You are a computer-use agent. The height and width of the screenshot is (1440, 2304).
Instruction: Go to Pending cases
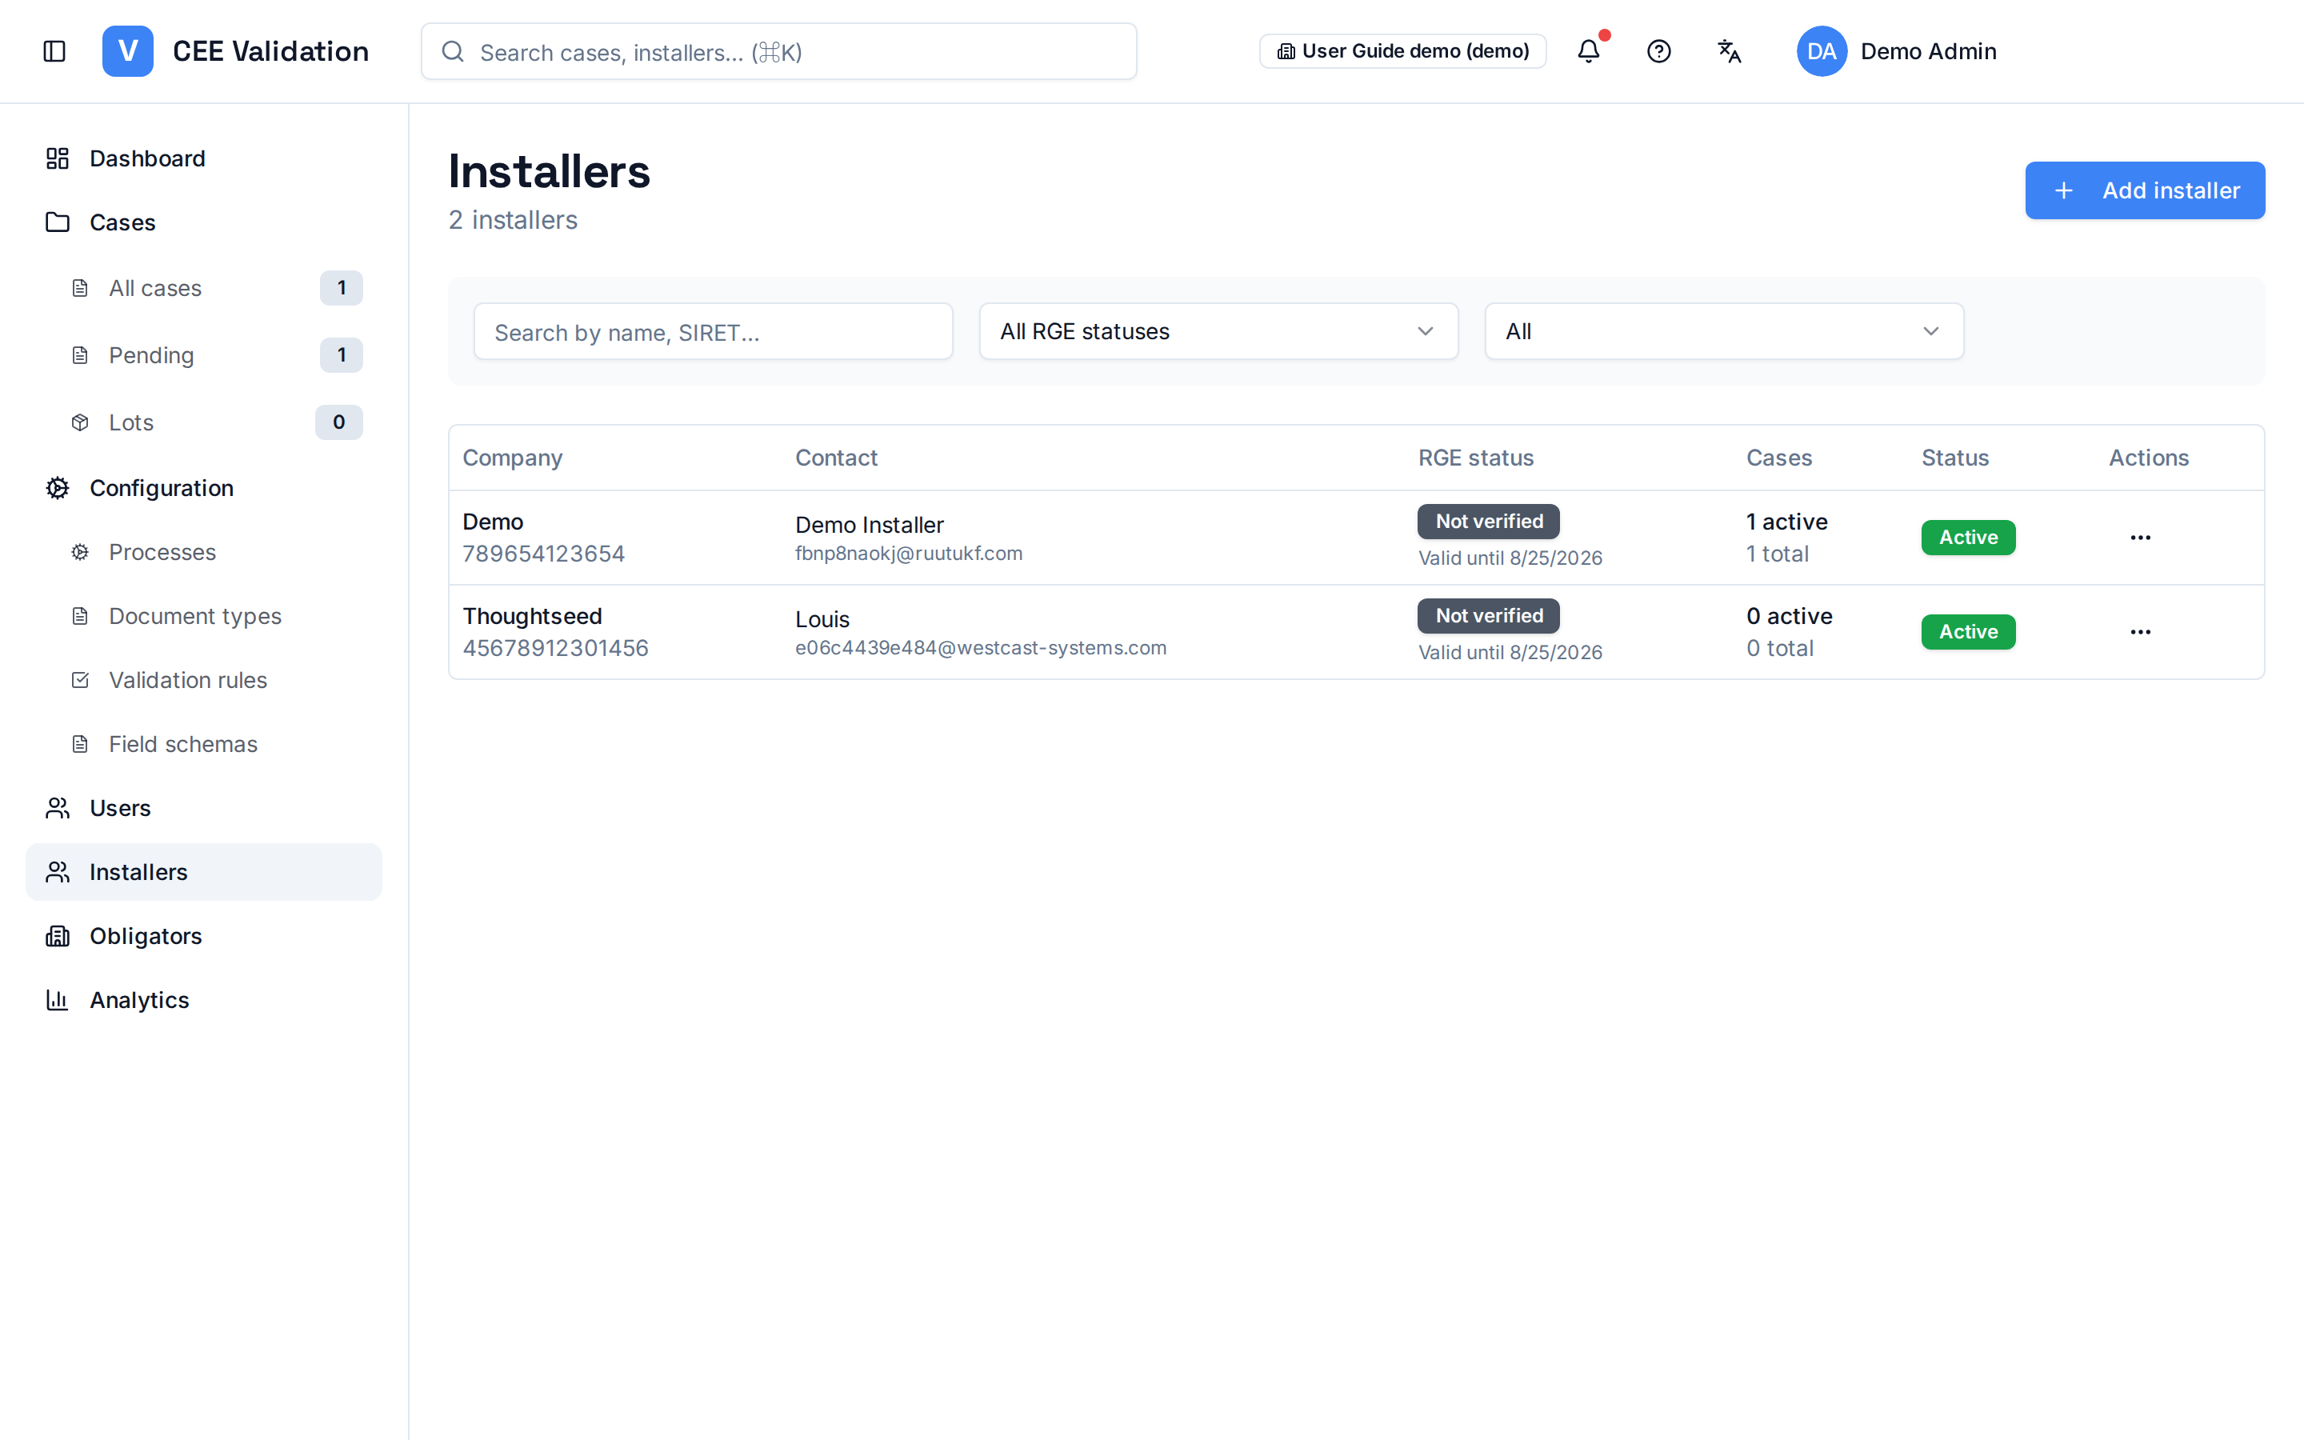[x=204, y=355]
